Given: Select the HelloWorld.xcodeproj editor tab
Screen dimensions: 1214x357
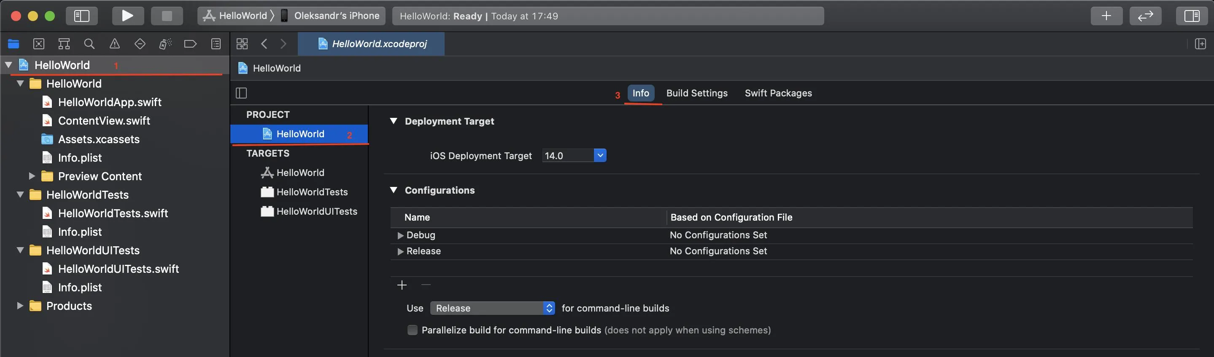Looking at the screenshot, I should click(x=371, y=44).
